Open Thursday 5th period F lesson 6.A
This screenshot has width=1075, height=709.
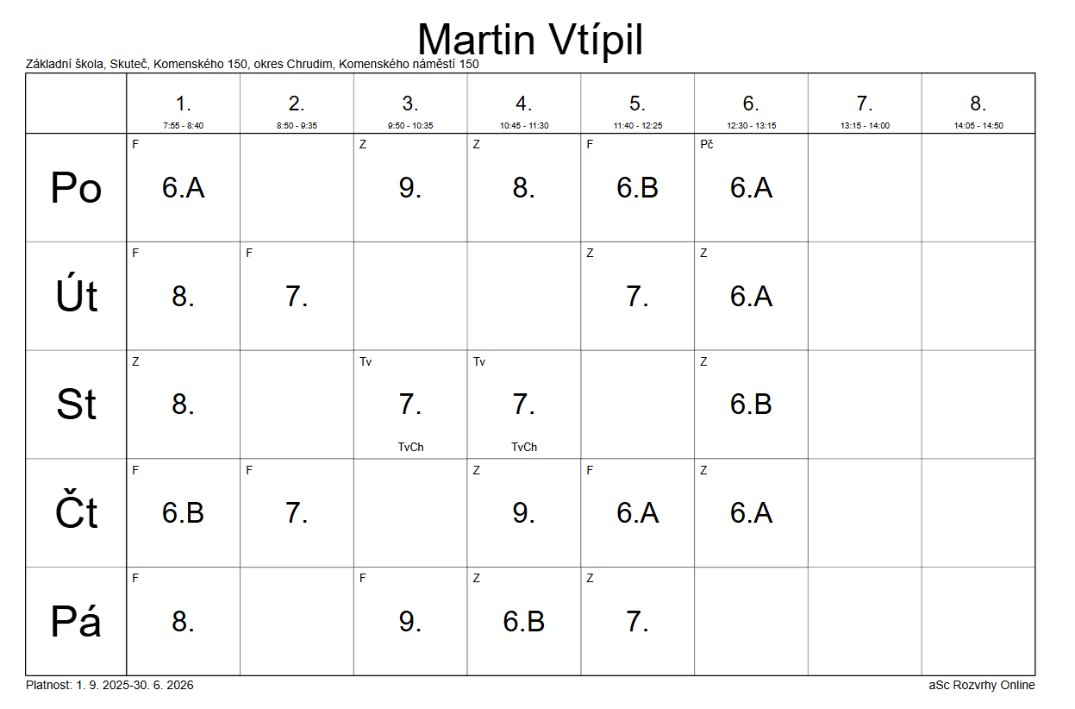[x=637, y=513]
